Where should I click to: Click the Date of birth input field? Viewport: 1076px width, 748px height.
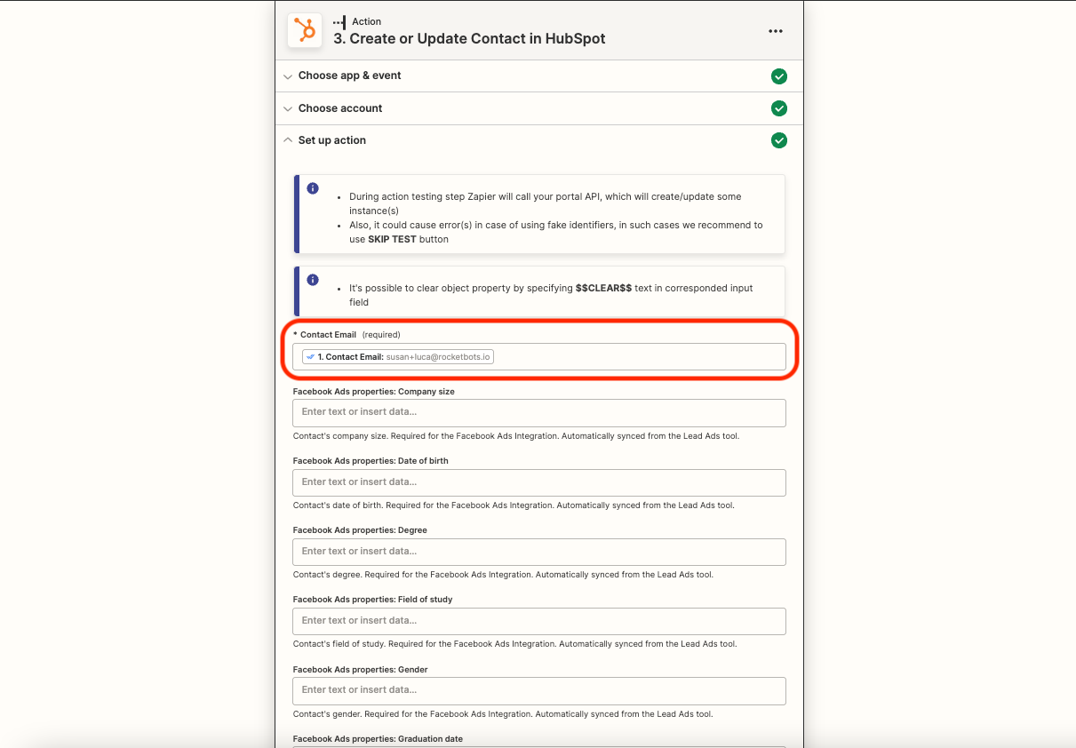[539, 482]
